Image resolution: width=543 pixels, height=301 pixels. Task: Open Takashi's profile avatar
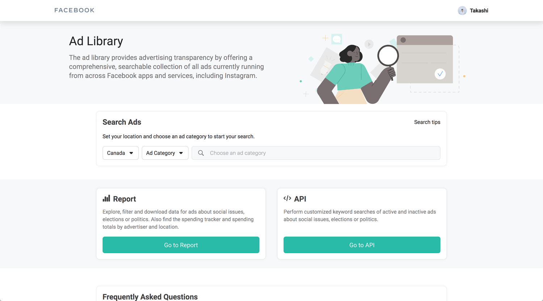tap(462, 10)
